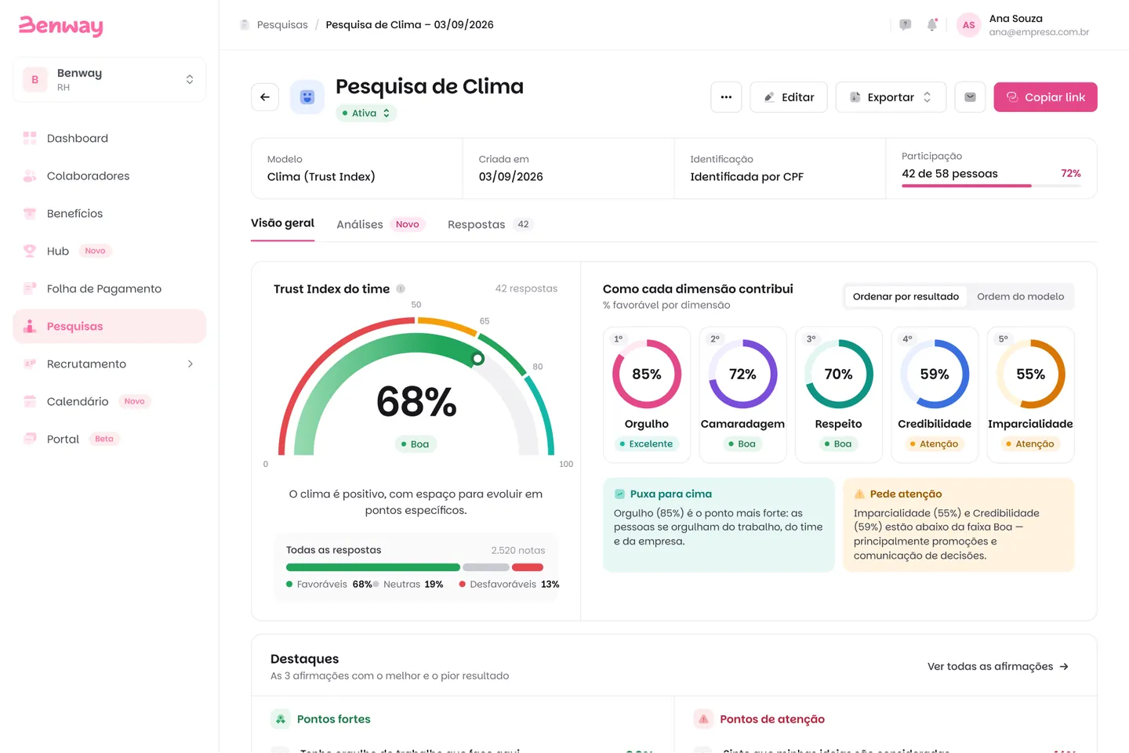
Task: Go to Colaboradores in sidebar
Action: point(109,176)
